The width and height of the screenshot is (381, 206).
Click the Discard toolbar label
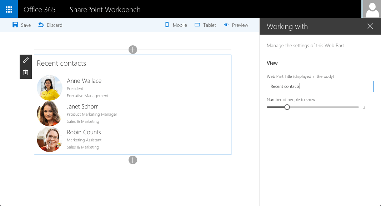point(54,25)
